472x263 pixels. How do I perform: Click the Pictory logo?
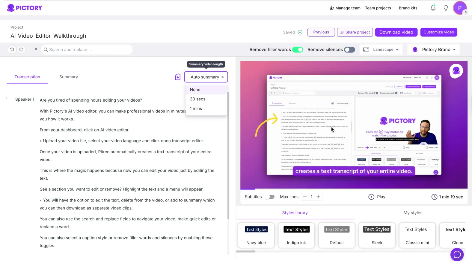25,8
